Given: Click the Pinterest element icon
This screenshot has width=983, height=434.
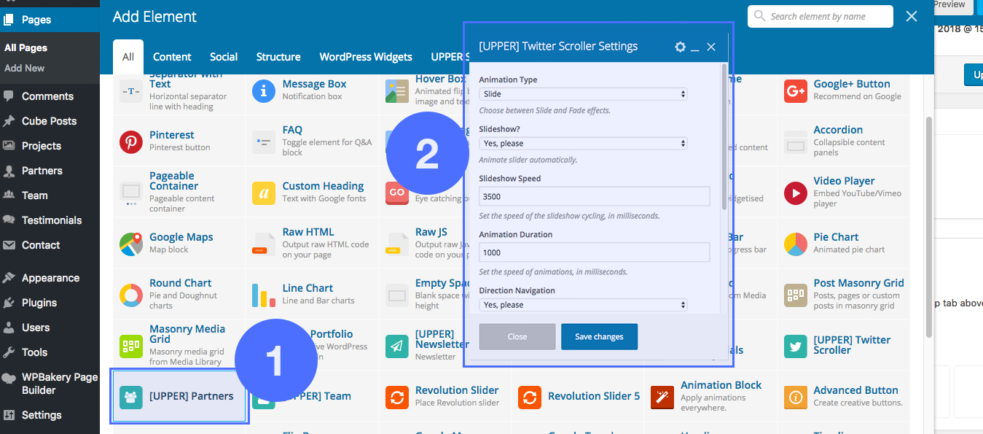Looking at the screenshot, I should click(x=131, y=142).
